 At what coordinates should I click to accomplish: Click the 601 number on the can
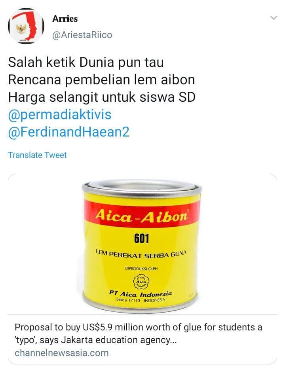pos(141,239)
